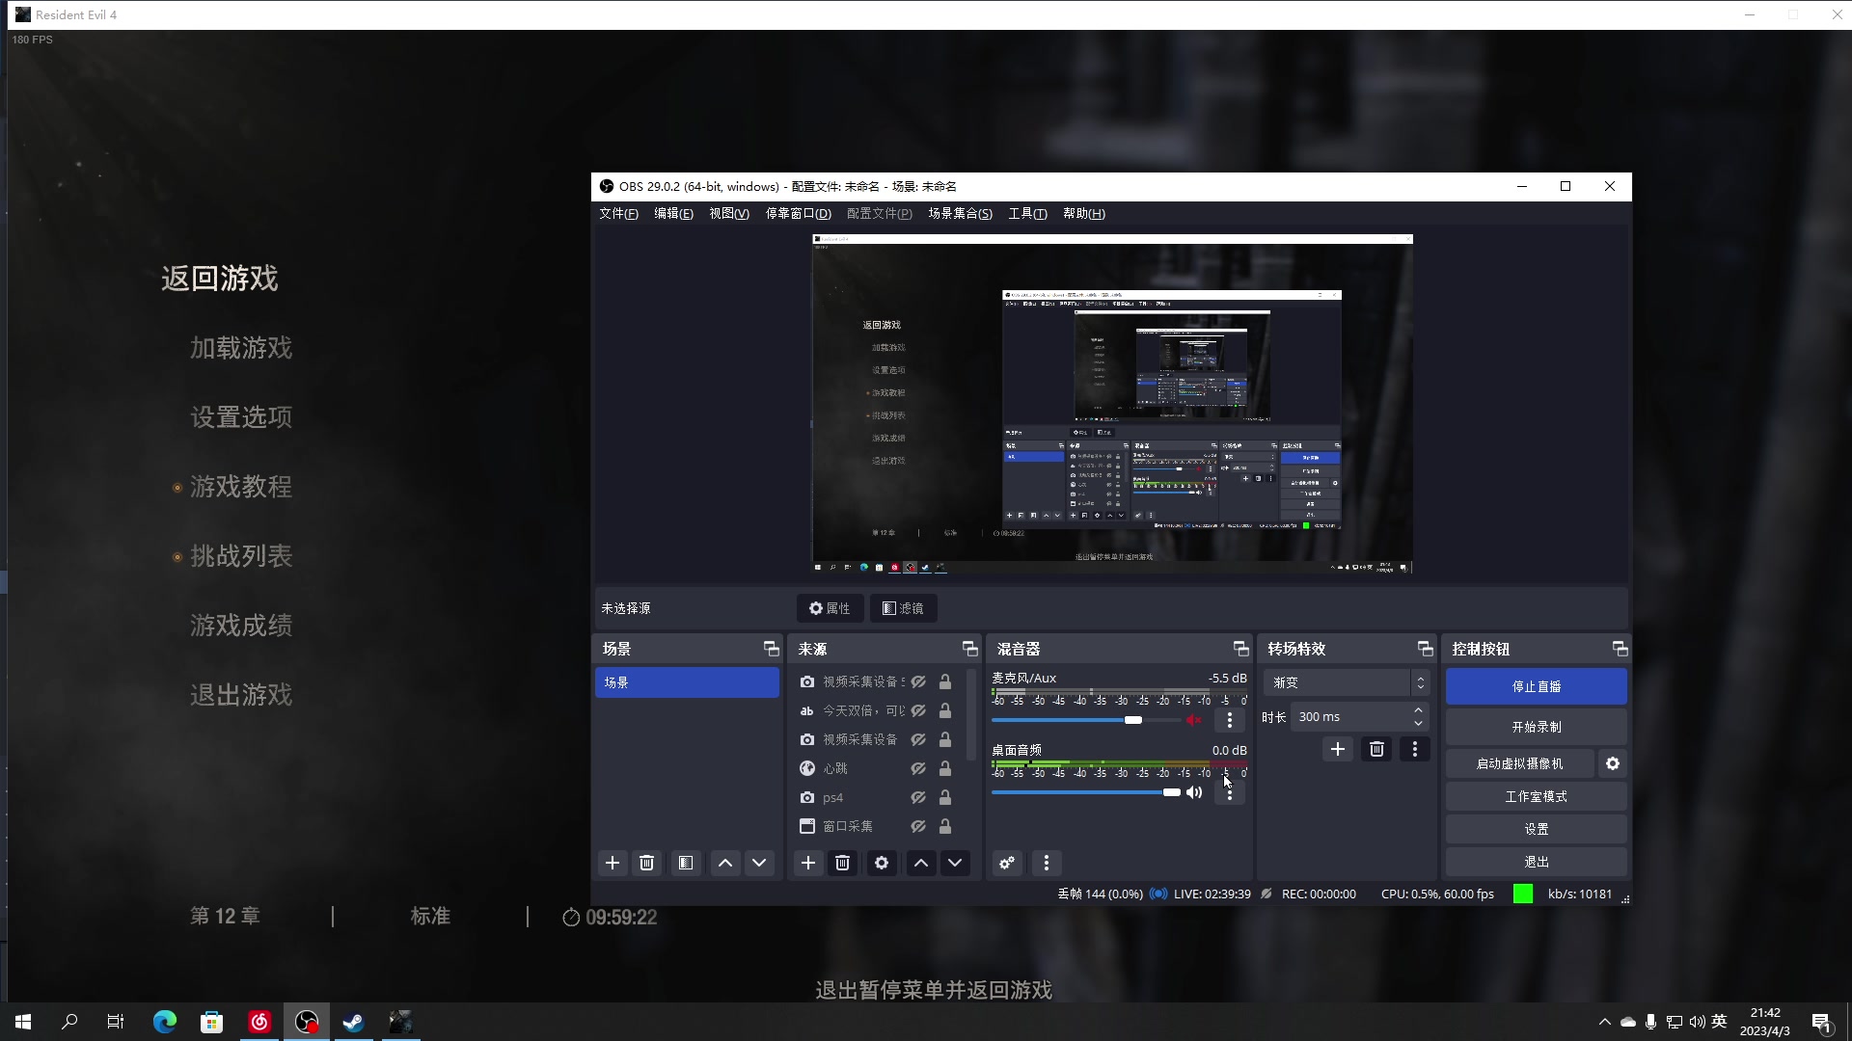Open transition properties three-dot icon
The height and width of the screenshot is (1041, 1852).
[1415, 749]
